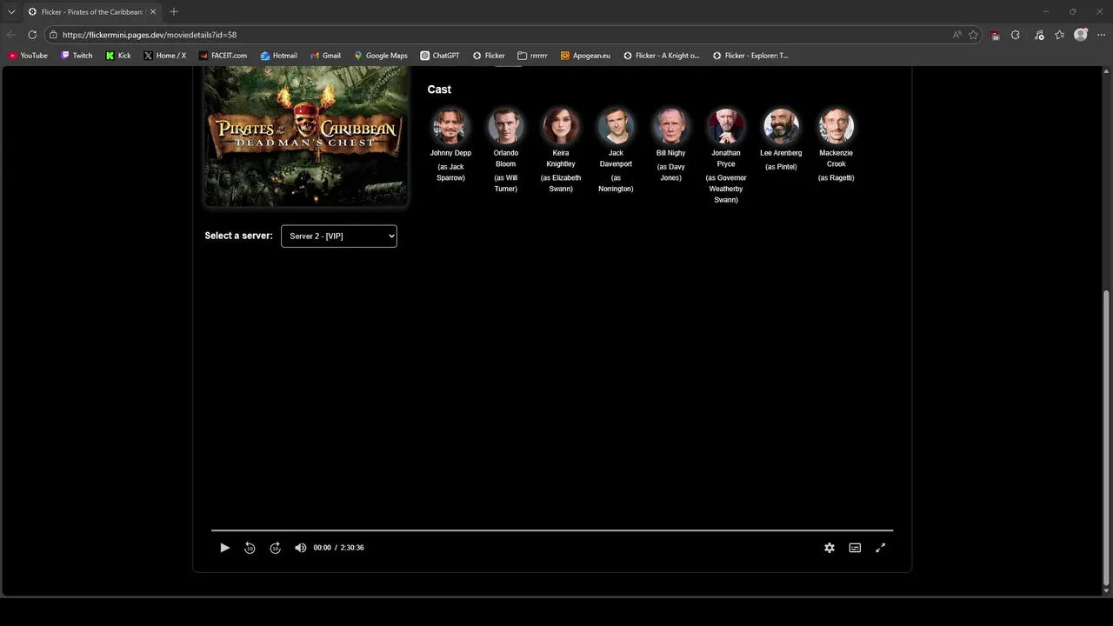Close the Flicker Pirates tab
This screenshot has width=1113, height=626.
tap(153, 12)
